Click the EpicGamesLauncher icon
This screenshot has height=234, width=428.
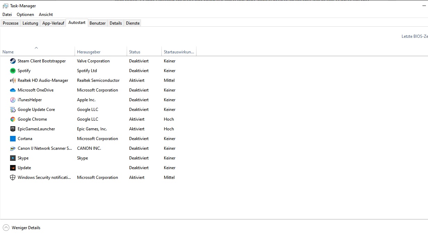13,129
